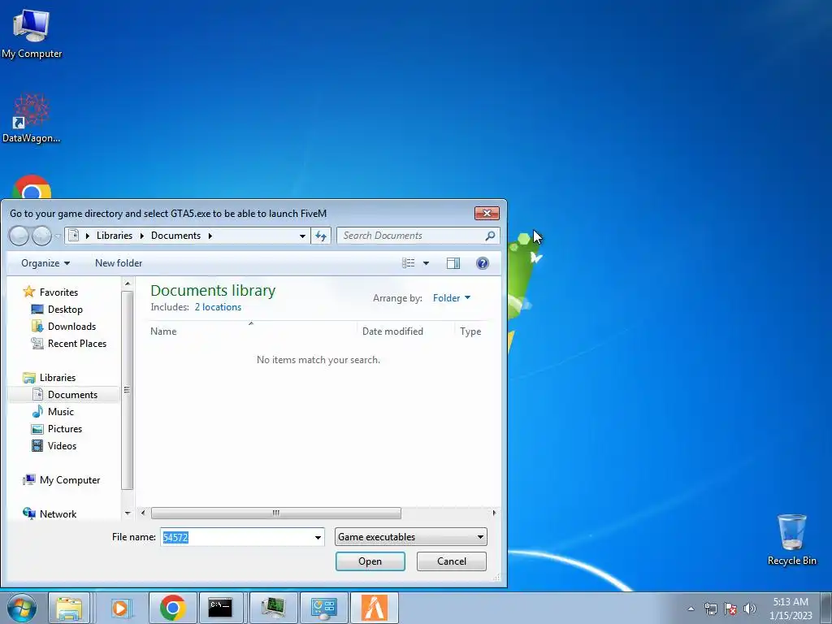Go to Desktop in navigation pane
The height and width of the screenshot is (624, 832).
[x=65, y=310]
